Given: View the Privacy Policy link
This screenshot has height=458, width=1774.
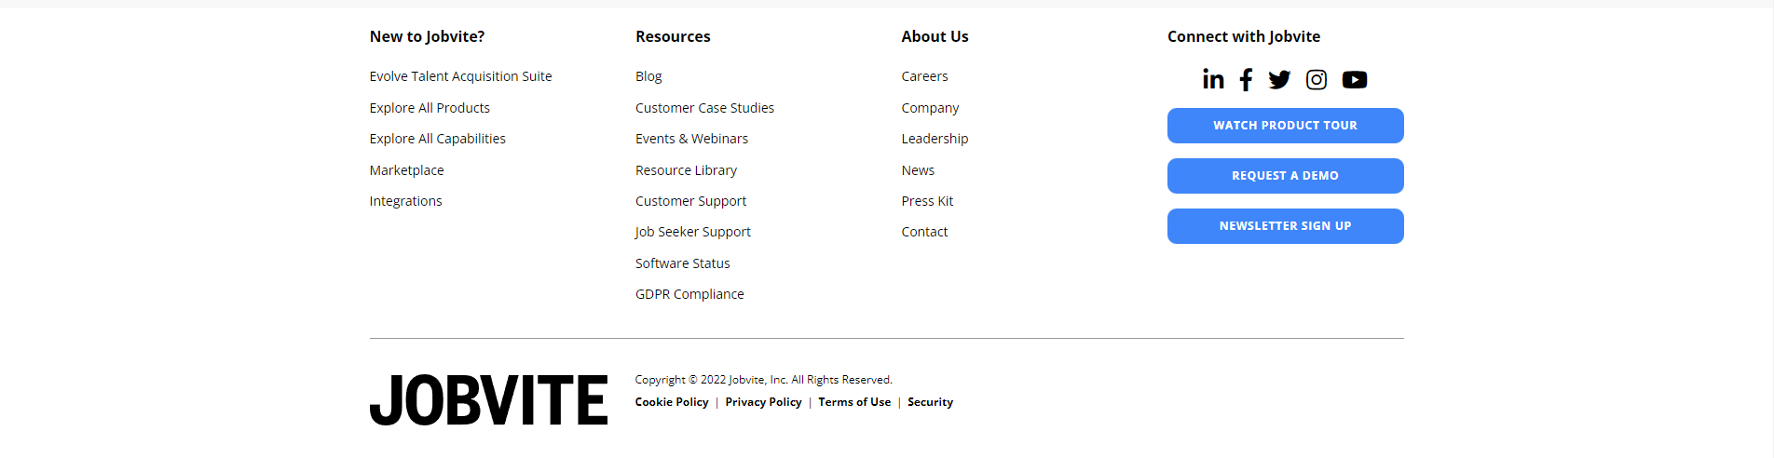Looking at the screenshot, I should (763, 402).
